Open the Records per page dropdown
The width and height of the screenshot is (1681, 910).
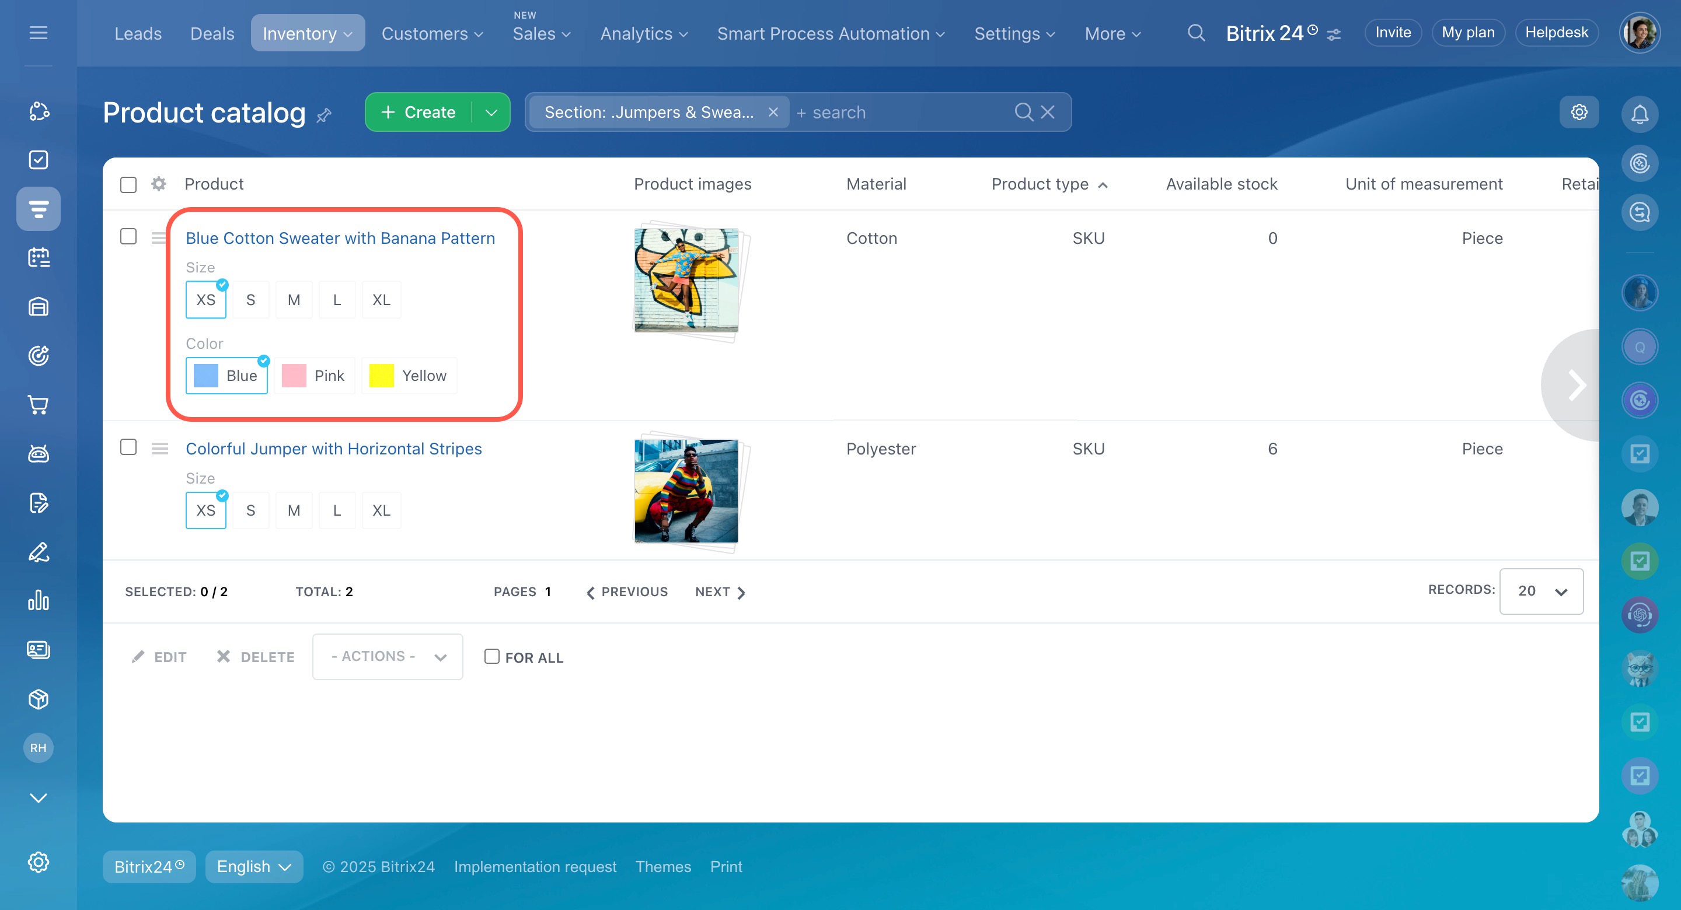point(1541,591)
